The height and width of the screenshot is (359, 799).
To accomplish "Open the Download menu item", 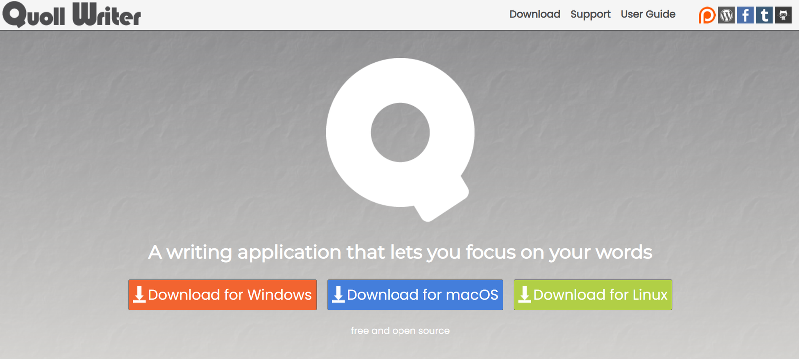I will (x=534, y=14).
